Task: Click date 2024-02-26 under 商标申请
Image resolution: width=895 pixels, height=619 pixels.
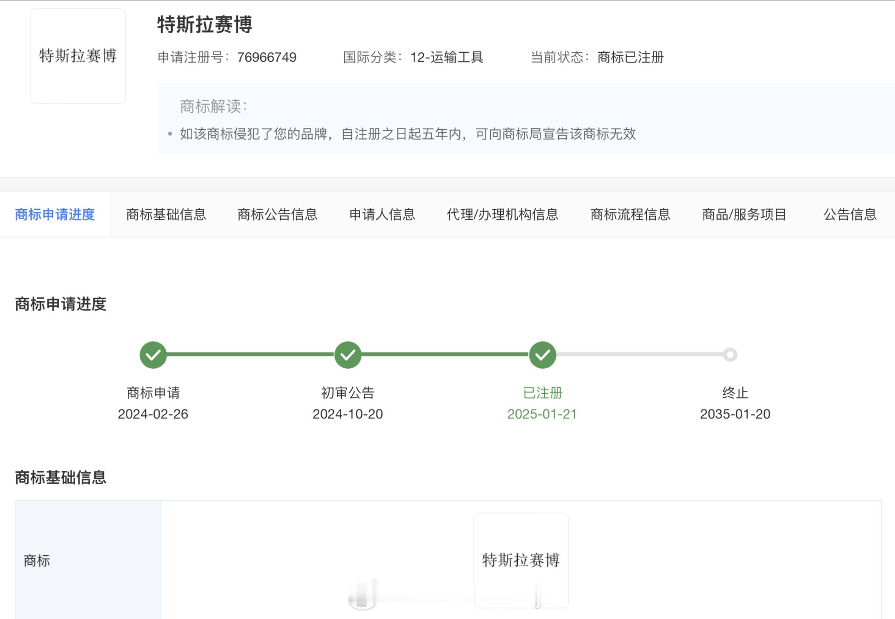Action: 153,414
